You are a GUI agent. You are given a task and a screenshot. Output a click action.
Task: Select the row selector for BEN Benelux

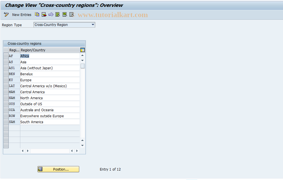click(6, 74)
